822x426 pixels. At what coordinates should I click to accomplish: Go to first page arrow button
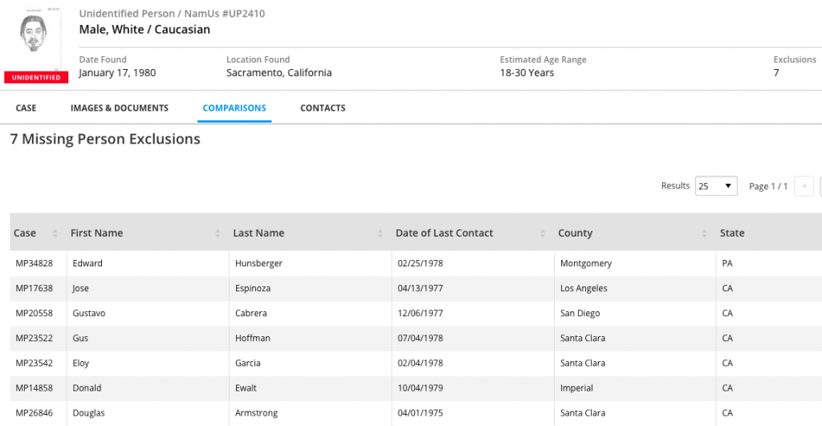coord(804,186)
